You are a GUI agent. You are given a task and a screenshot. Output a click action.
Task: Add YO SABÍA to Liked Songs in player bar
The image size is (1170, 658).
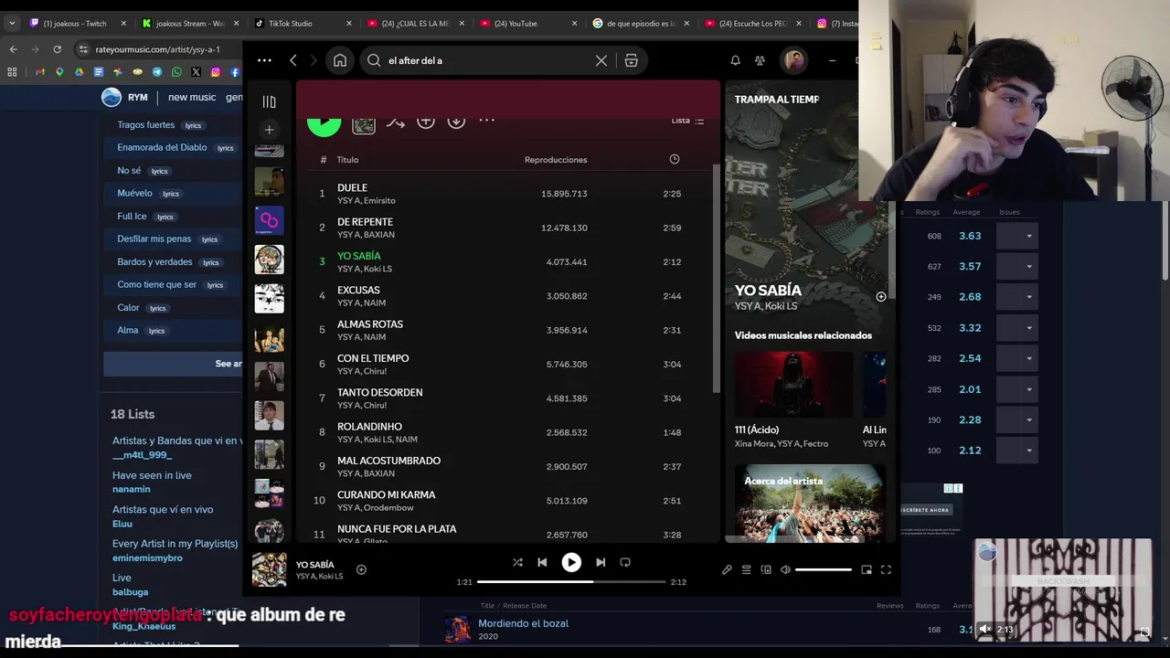click(x=361, y=569)
